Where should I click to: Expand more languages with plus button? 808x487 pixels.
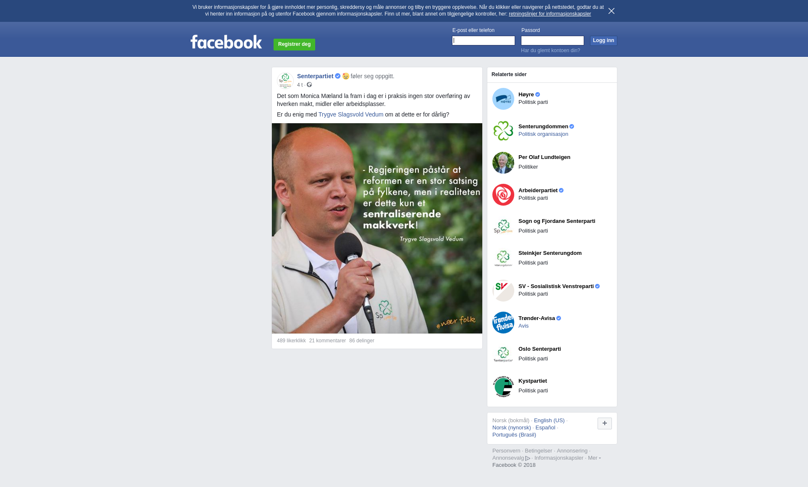pyautogui.click(x=605, y=423)
